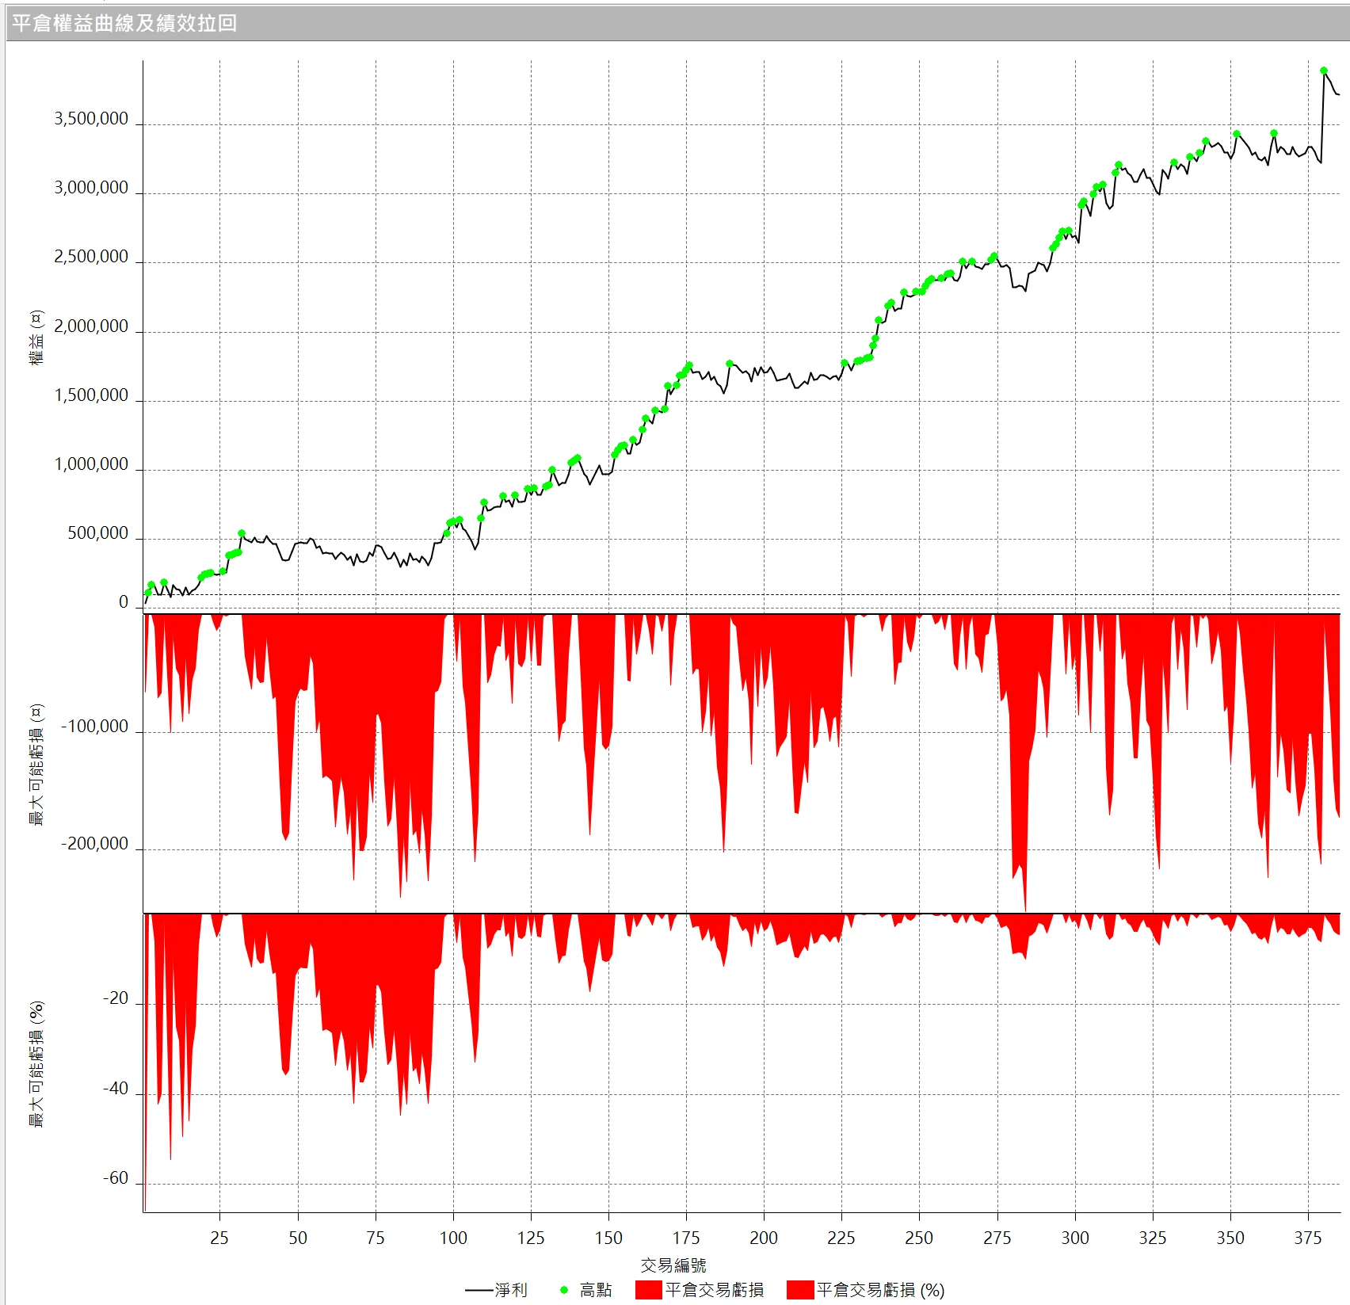Click the -20 percent drawdown label
Screen dimensions: 1350x1305
coord(116,998)
